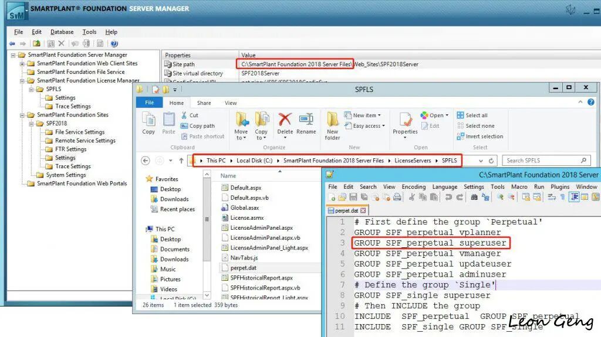Click Music under This PC
Image resolution: width=601 pixels, height=337 pixels.
167,269
